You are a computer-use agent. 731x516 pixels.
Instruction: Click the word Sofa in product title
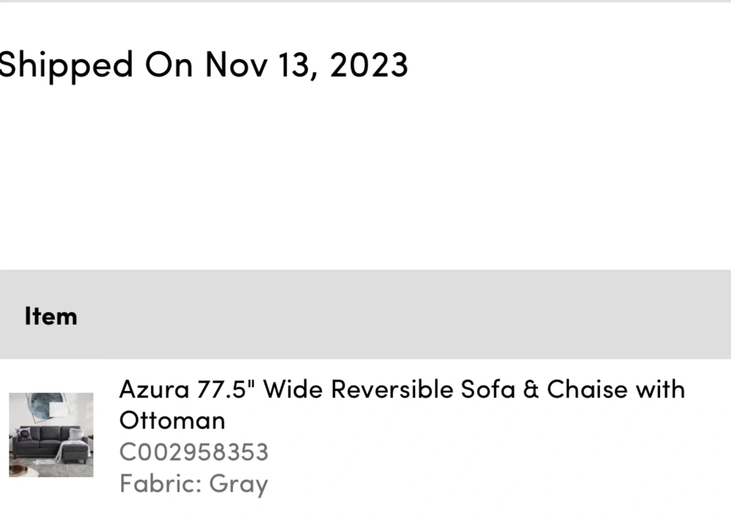tap(488, 389)
